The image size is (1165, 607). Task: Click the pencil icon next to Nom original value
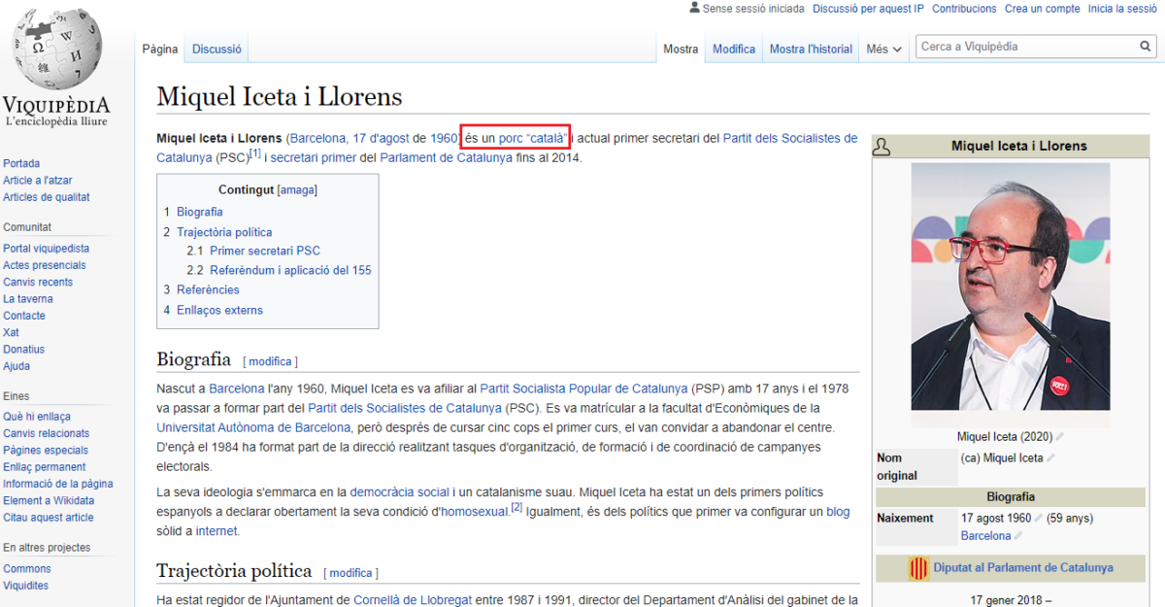(1051, 458)
